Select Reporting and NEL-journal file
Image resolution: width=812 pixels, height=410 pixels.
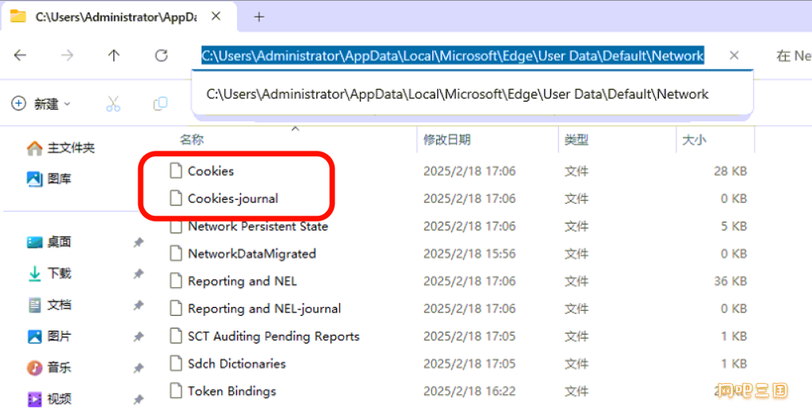point(264,308)
